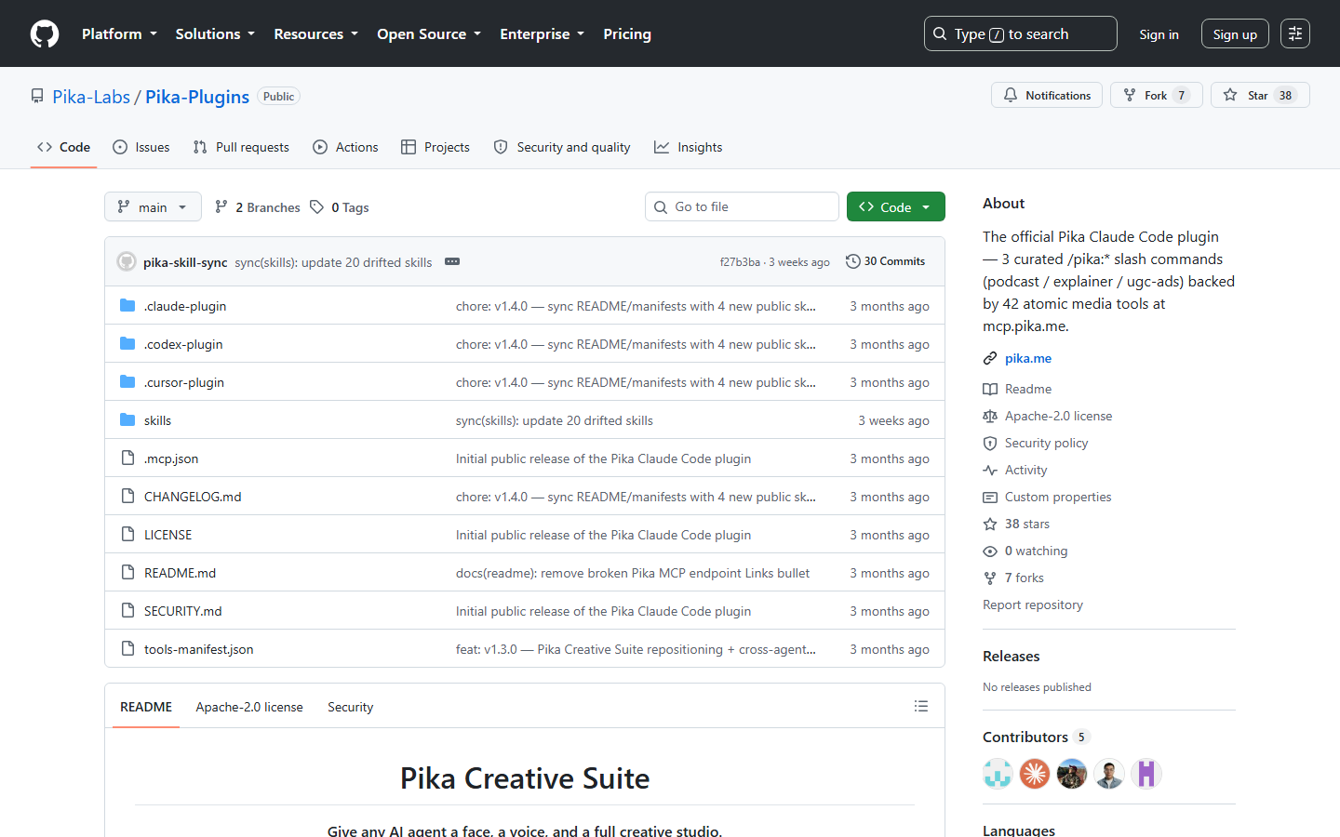Click the fork icon in Fork button
The width and height of the screenshot is (1340, 837).
click(1130, 95)
